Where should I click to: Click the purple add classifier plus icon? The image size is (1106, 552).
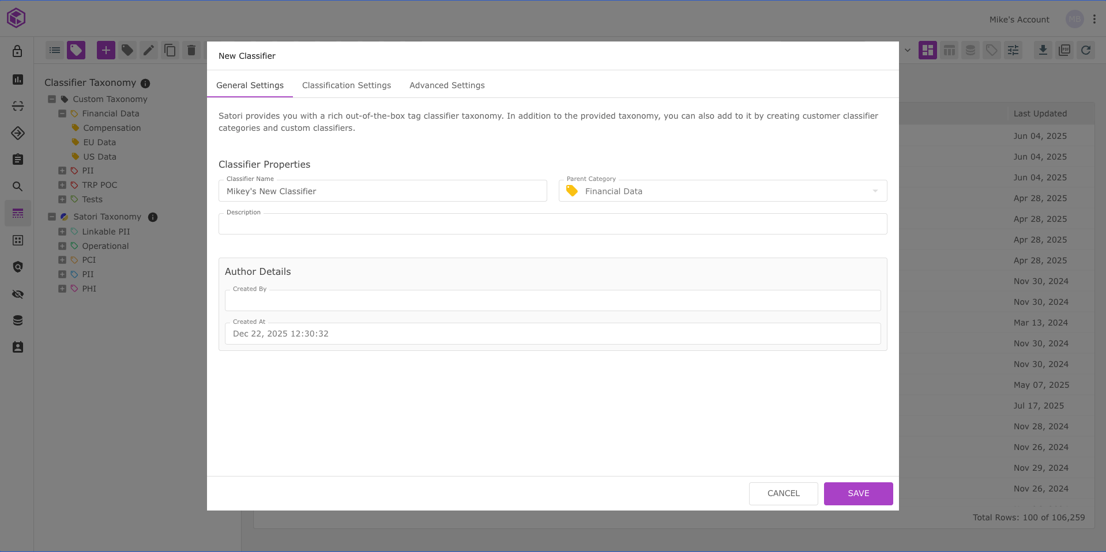pyautogui.click(x=106, y=51)
